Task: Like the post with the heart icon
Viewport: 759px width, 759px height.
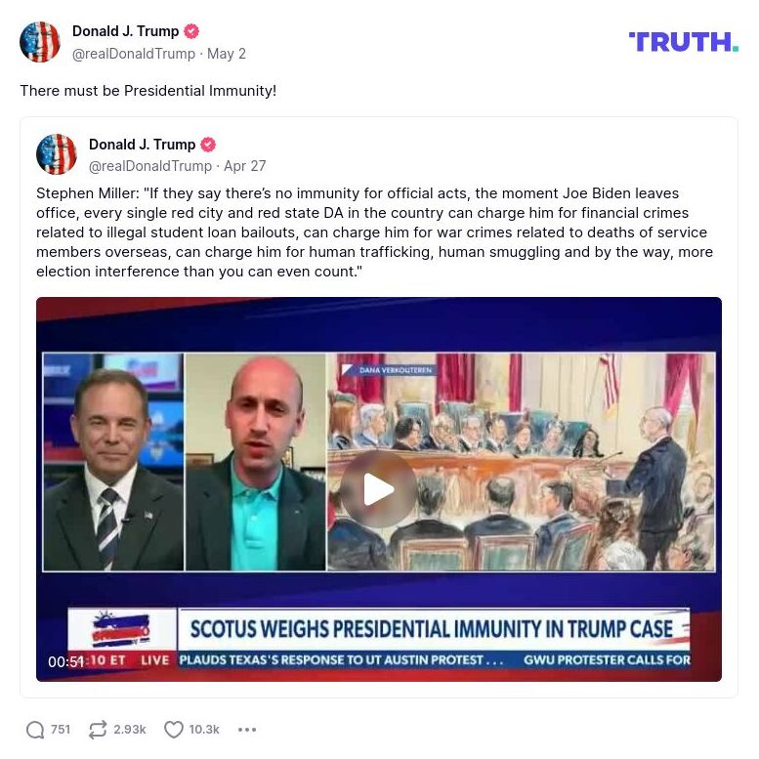Action: 174,730
